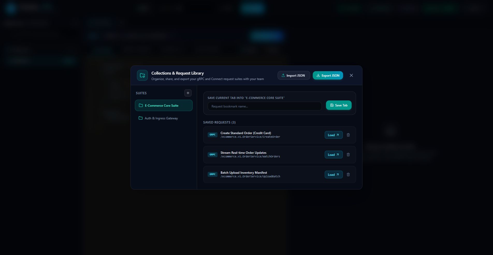Screen dimensions: 493x255
Task: Click the "Batch Upload Inventory Manifest" title
Action: pyautogui.click(x=244, y=172)
